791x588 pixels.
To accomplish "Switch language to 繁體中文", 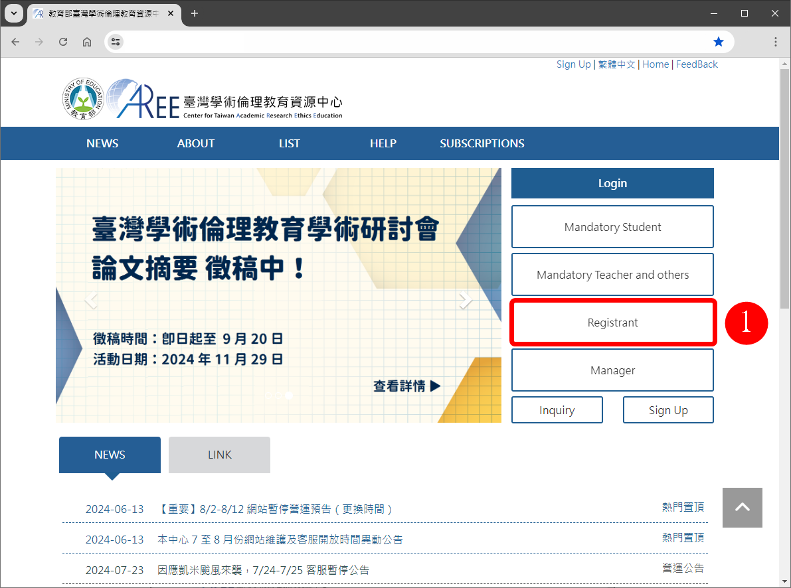I will (616, 64).
